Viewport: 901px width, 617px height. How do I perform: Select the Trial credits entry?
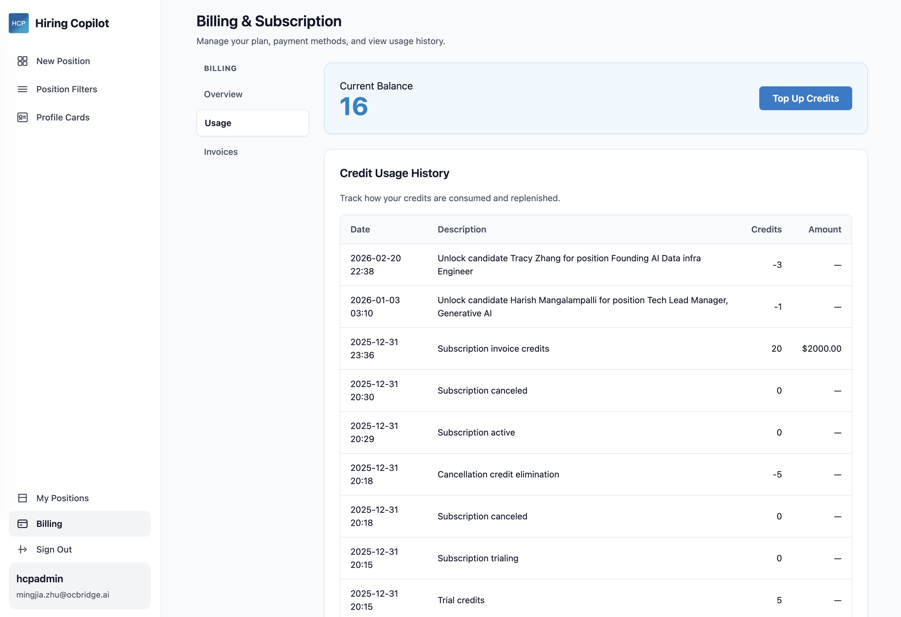(x=461, y=600)
